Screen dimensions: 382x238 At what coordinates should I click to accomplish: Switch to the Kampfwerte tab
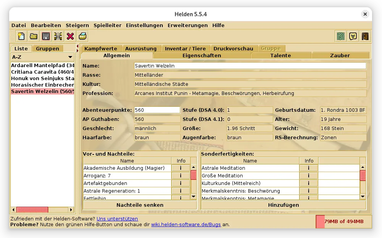100,48
